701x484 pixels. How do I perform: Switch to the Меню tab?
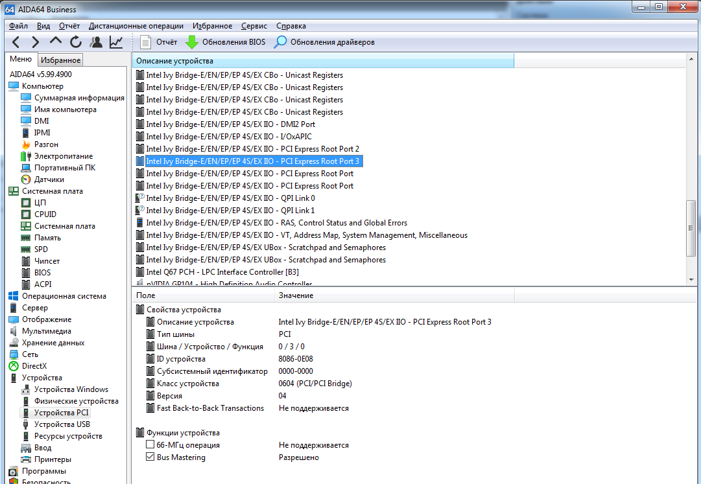tap(21, 60)
